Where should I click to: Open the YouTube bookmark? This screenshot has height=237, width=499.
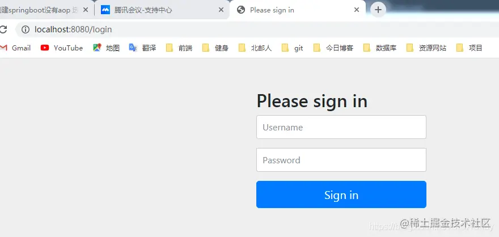pos(62,48)
